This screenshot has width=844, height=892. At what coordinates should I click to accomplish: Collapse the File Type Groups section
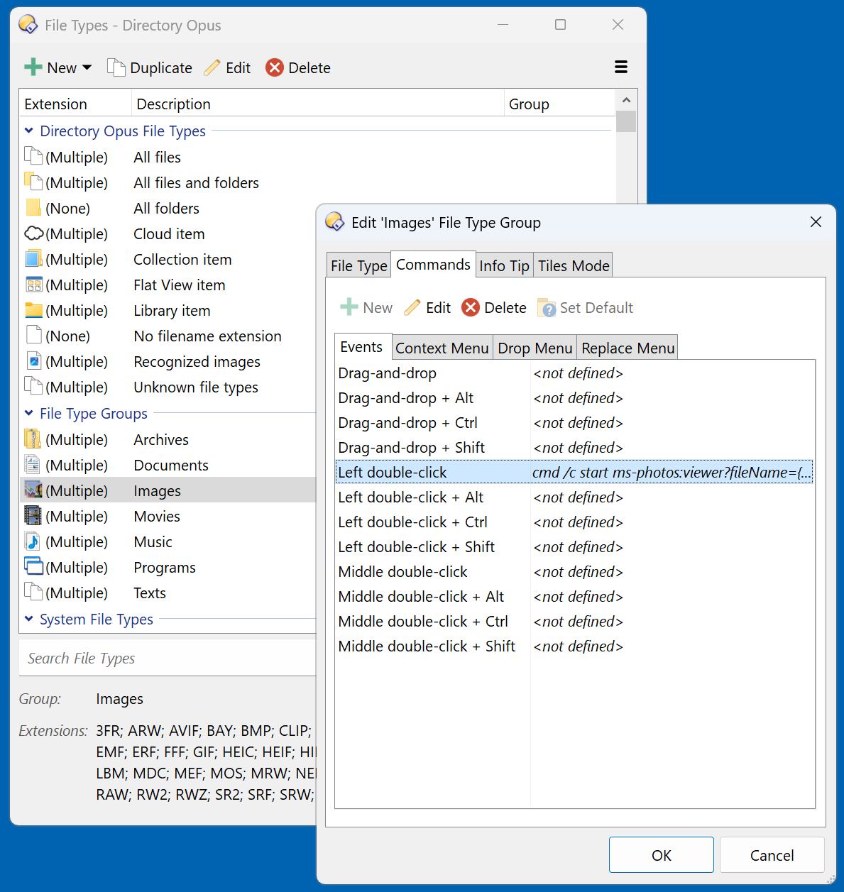29,413
